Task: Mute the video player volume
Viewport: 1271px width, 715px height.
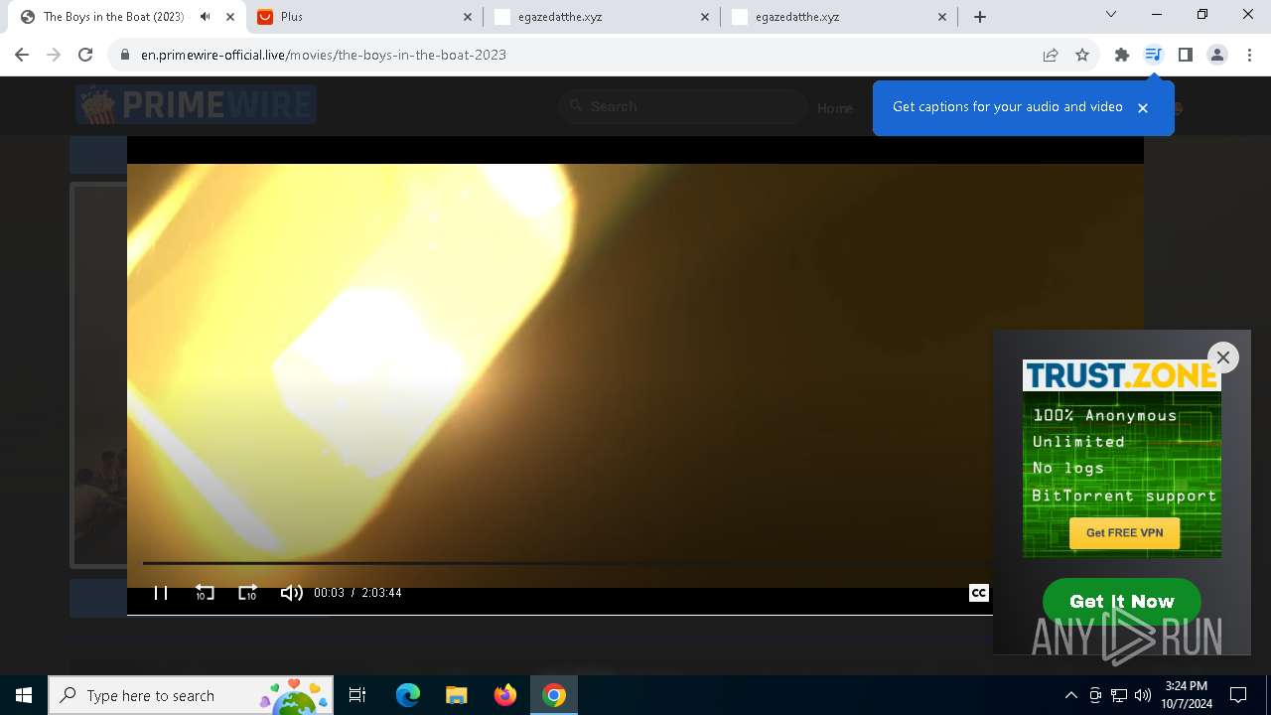Action: pyautogui.click(x=291, y=593)
